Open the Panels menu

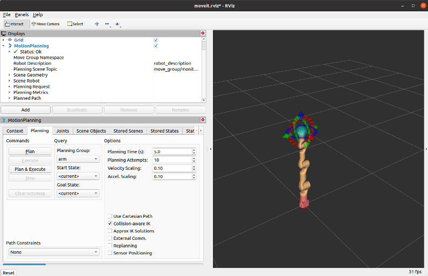pos(22,15)
